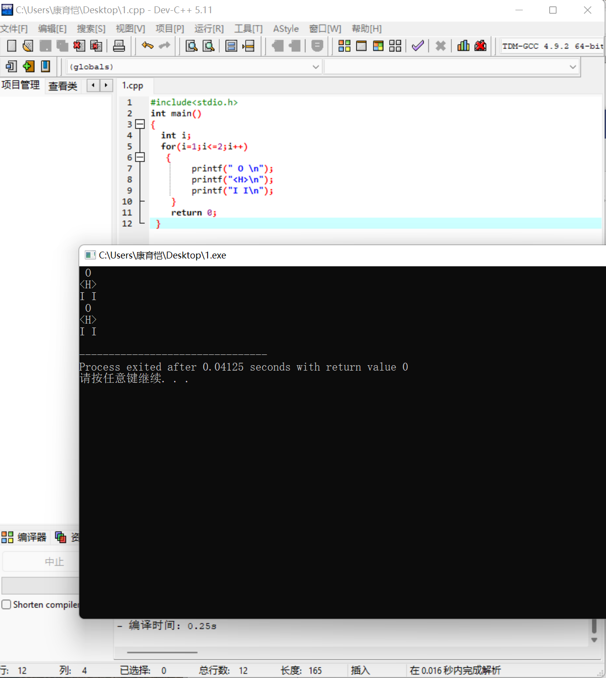This screenshot has width=606, height=678.
Task: Run the program with the window icon
Action: pos(361,46)
